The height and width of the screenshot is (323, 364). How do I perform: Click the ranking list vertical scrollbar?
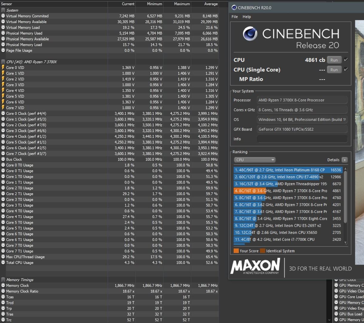point(345,197)
